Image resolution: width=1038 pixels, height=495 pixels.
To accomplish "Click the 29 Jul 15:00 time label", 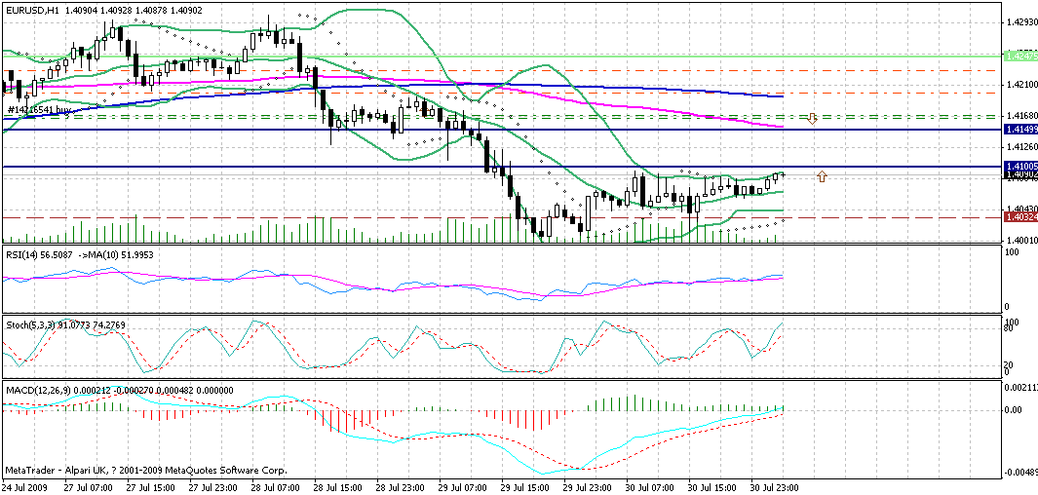I will pyautogui.click(x=527, y=488).
